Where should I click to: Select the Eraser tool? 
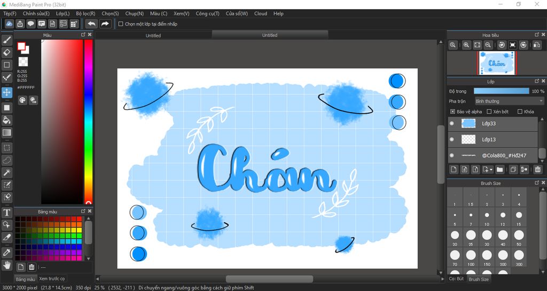click(6, 53)
